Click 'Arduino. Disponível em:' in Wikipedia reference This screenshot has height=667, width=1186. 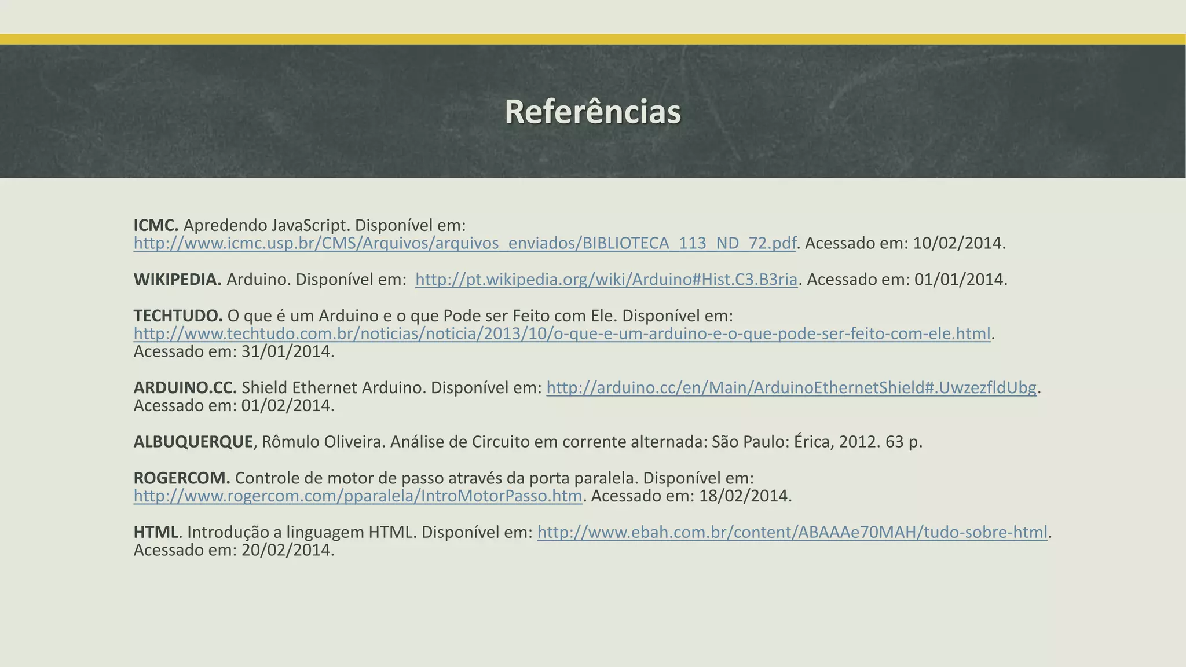(x=317, y=280)
